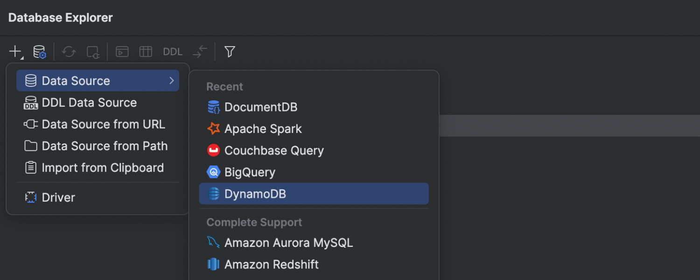The height and width of the screenshot is (280, 700).
Task: Open the filter icon on the toolbar
Action: point(229,51)
